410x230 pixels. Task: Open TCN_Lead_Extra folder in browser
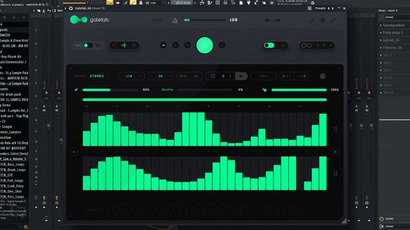click(x=12, y=186)
